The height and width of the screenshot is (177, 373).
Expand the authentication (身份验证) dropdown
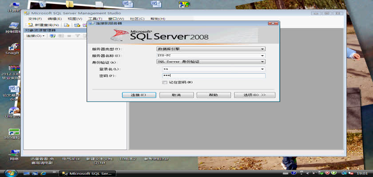click(x=262, y=62)
